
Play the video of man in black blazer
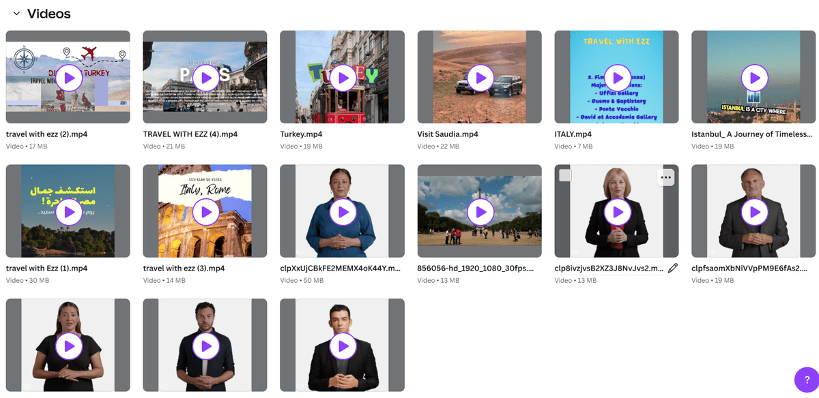pyautogui.click(x=343, y=346)
